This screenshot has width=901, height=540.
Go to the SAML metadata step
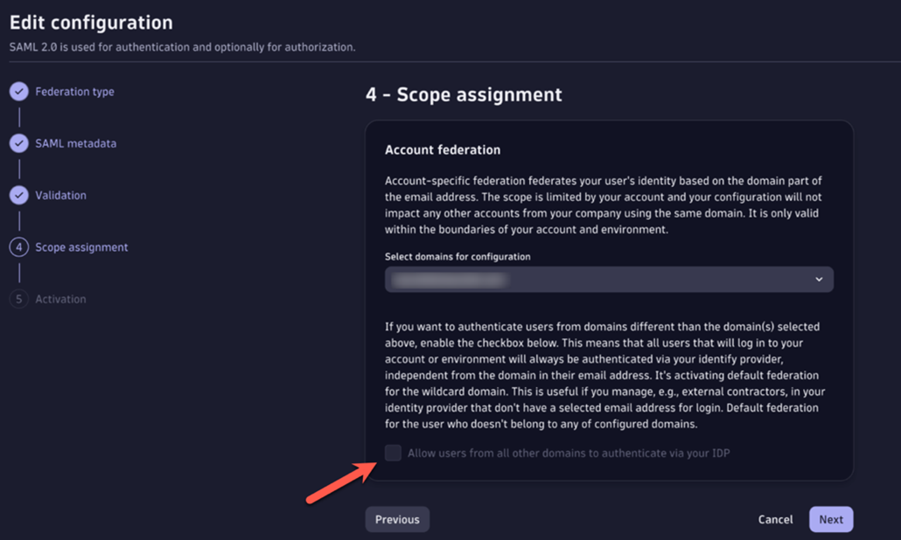coord(74,142)
